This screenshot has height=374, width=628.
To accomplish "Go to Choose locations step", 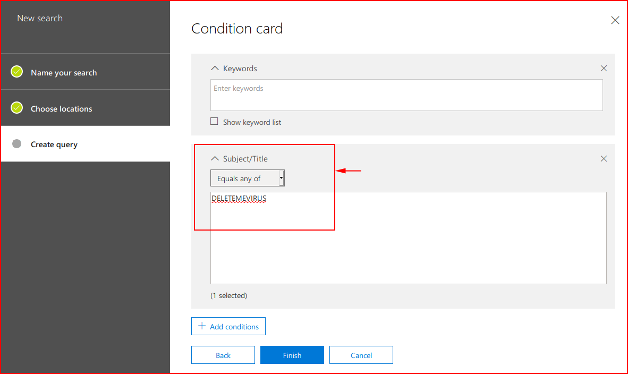I will [x=86, y=108].
